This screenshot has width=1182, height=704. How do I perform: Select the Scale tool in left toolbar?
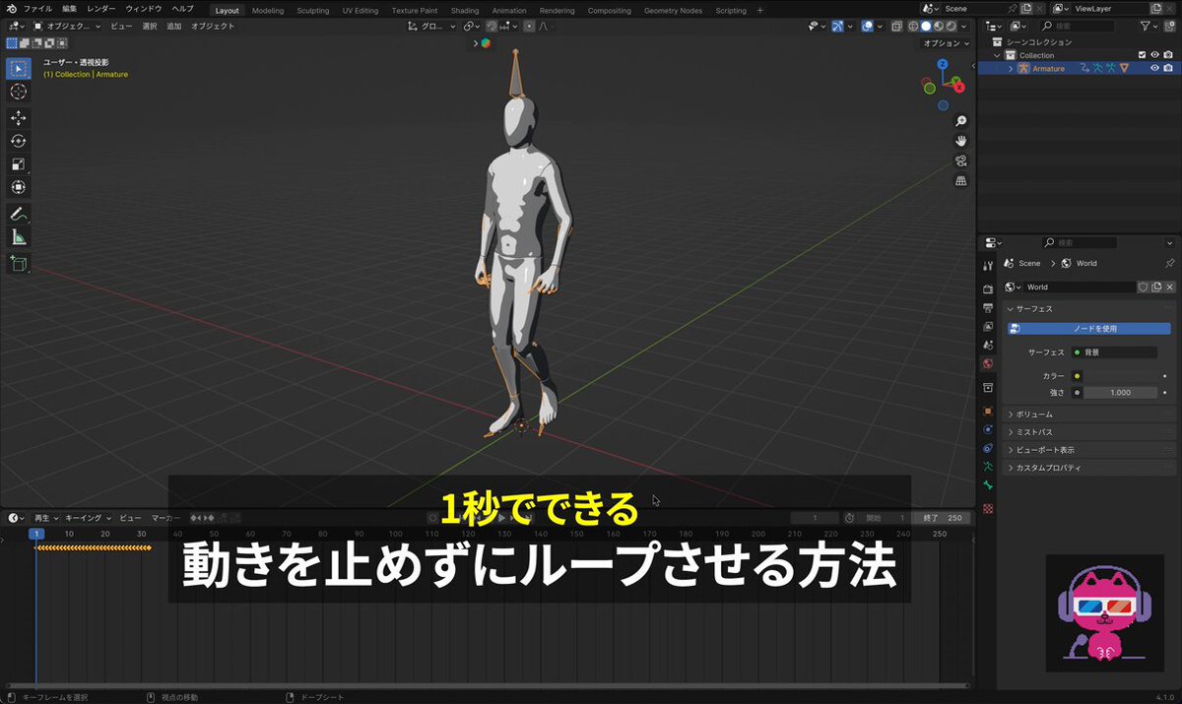click(x=18, y=164)
